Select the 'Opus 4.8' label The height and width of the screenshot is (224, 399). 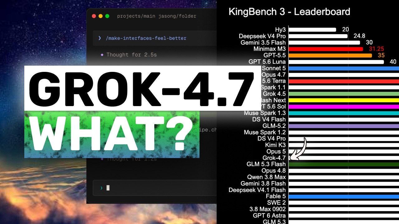274,171
